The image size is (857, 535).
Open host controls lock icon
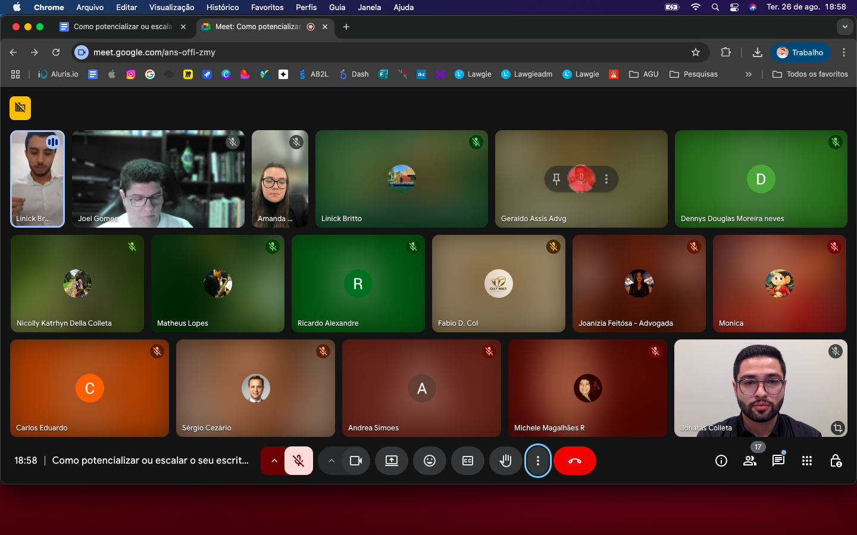(835, 461)
